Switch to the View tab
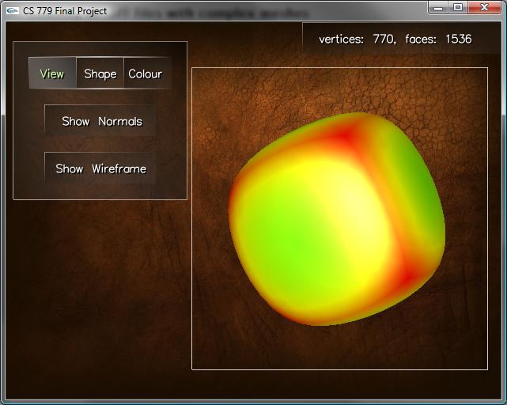The image size is (507, 405). click(52, 74)
